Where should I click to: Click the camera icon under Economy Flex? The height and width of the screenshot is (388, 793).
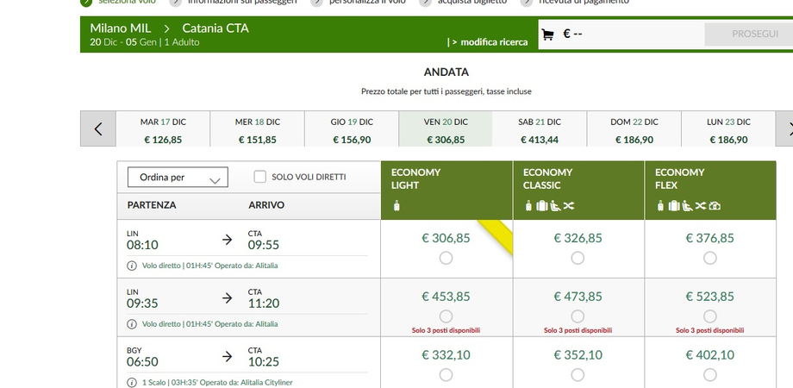[715, 205]
